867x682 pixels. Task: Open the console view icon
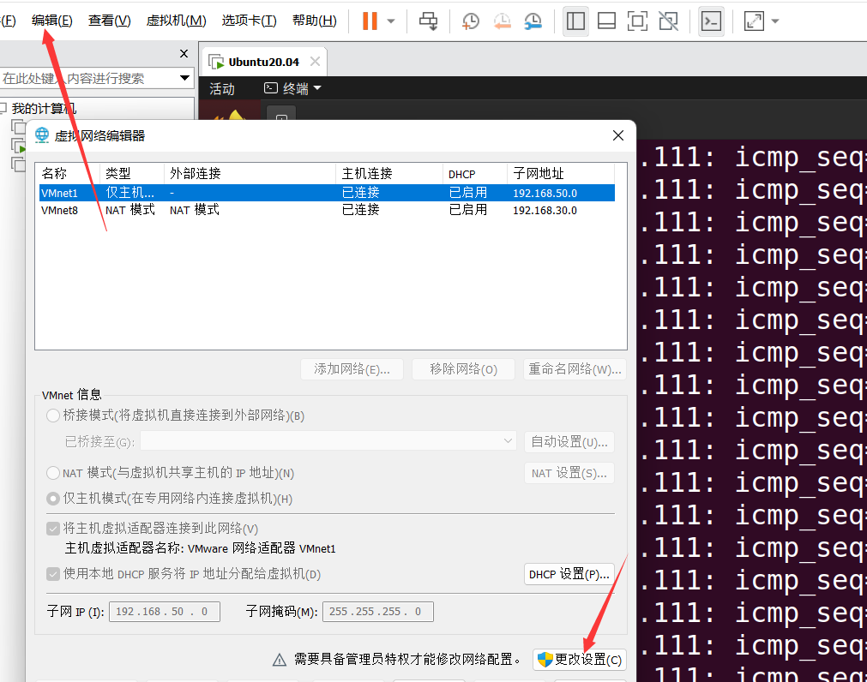point(711,21)
